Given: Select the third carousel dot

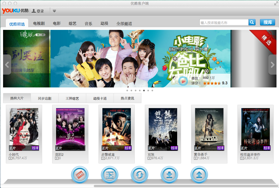Looking at the screenshot, I should coord(136,91).
